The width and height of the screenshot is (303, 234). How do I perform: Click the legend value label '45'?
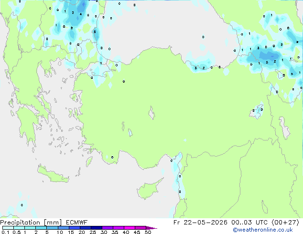[x=137, y=232]
